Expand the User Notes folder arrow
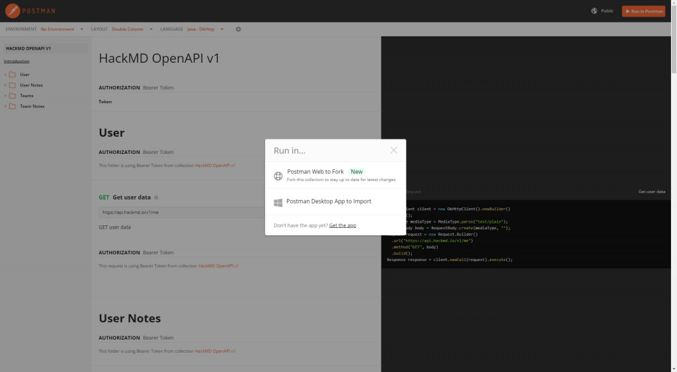This screenshot has height=372, width=677. pyautogui.click(x=5, y=85)
